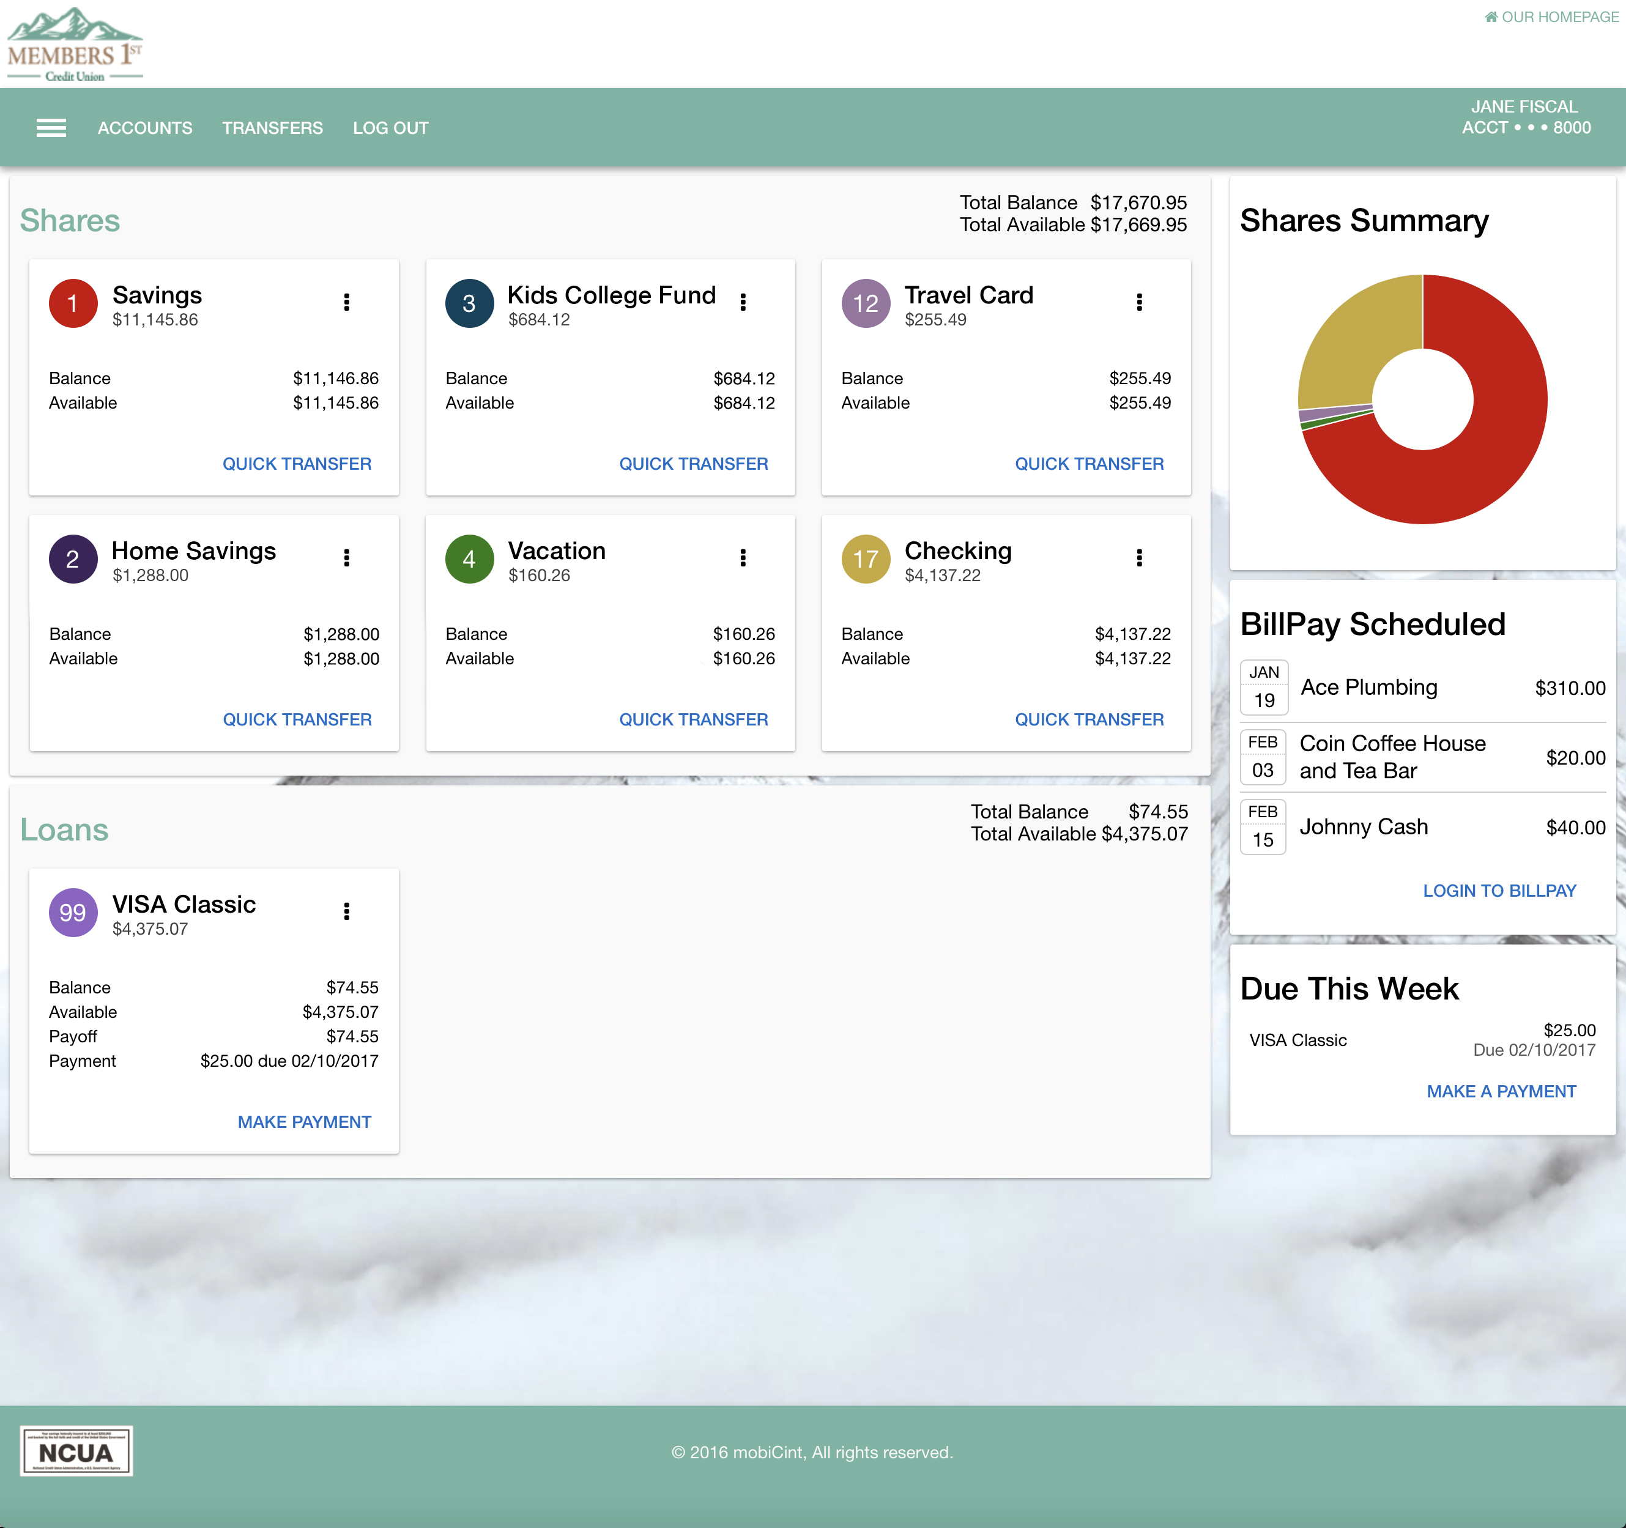Click Make a Payment under Due This Week

(1501, 1091)
